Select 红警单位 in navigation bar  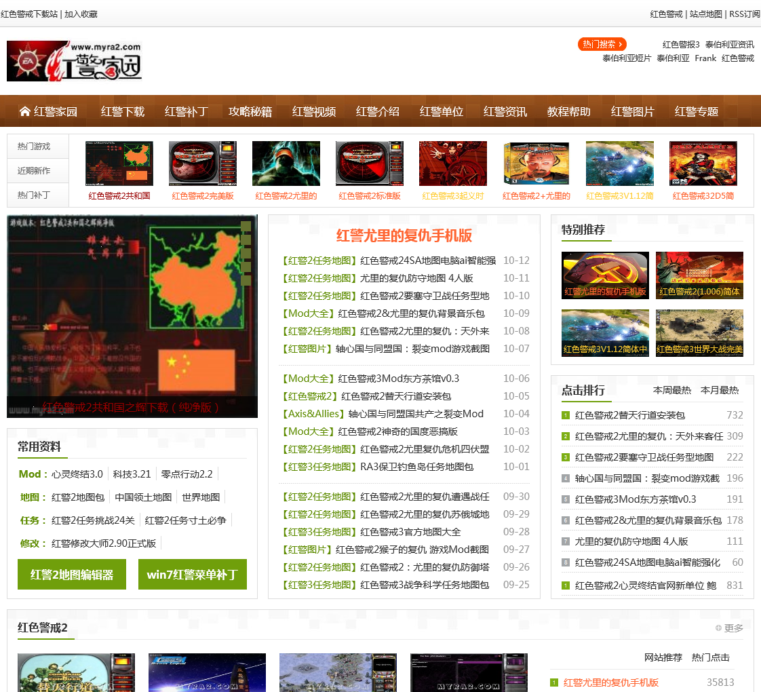coord(441,112)
